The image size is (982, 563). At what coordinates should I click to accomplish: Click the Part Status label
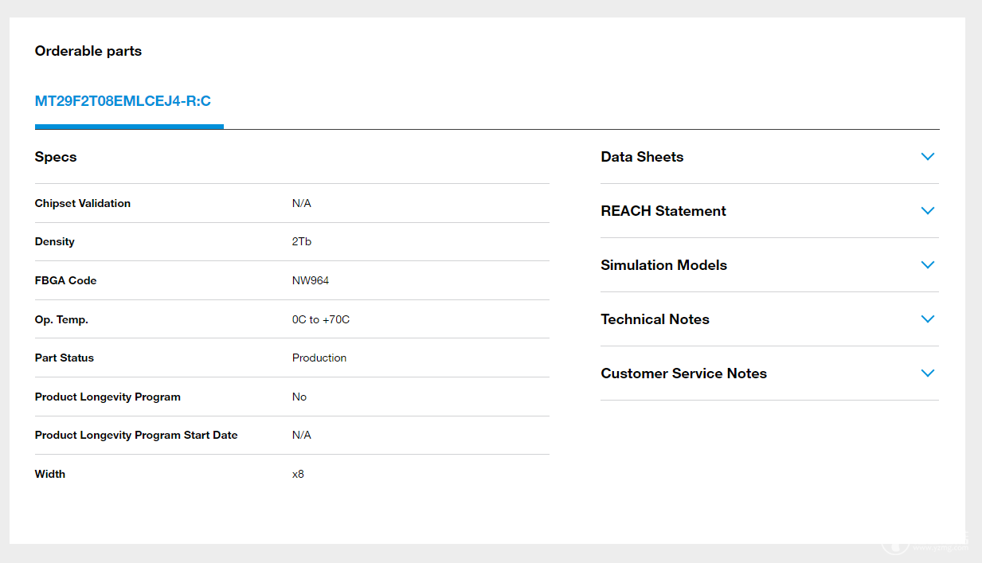point(65,358)
